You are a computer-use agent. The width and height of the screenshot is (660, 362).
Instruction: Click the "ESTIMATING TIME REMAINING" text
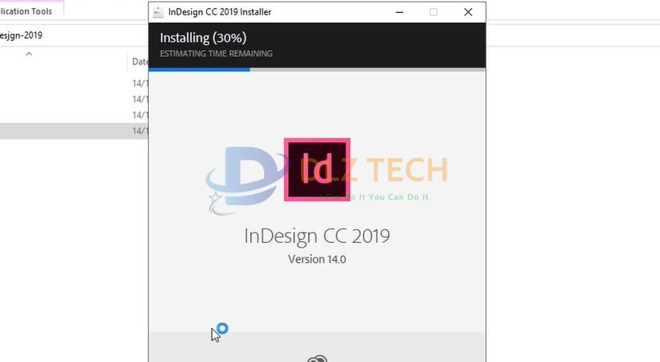[216, 54]
